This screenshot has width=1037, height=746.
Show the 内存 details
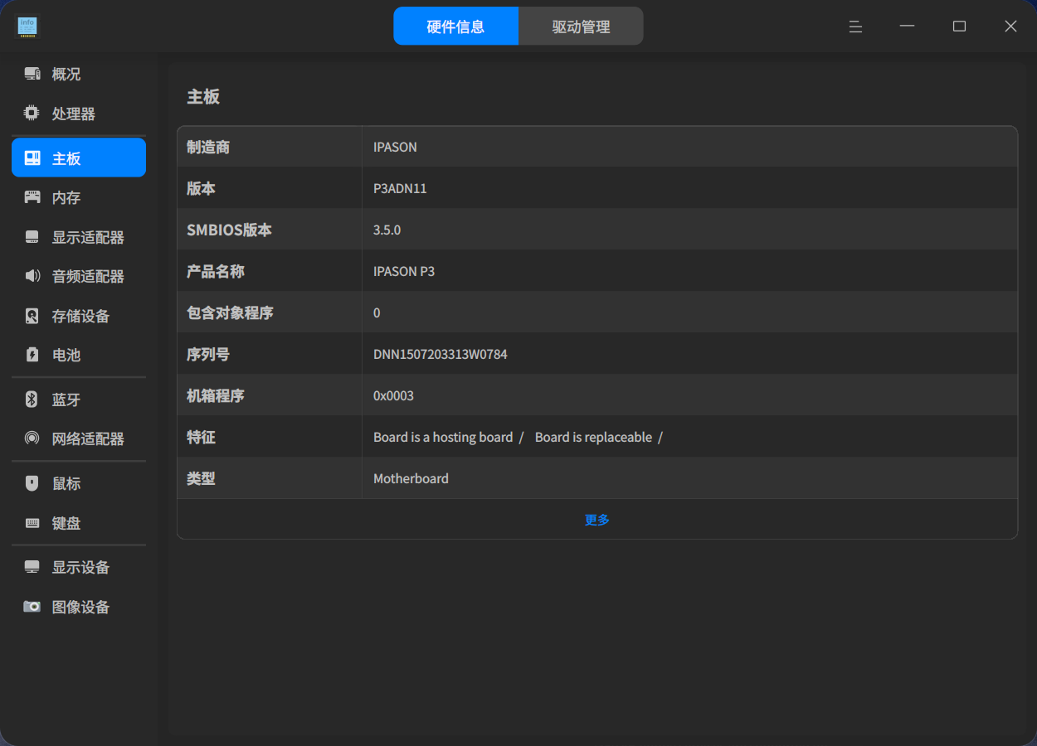(79, 197)
